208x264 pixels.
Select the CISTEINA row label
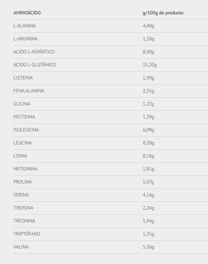[23, 78]
